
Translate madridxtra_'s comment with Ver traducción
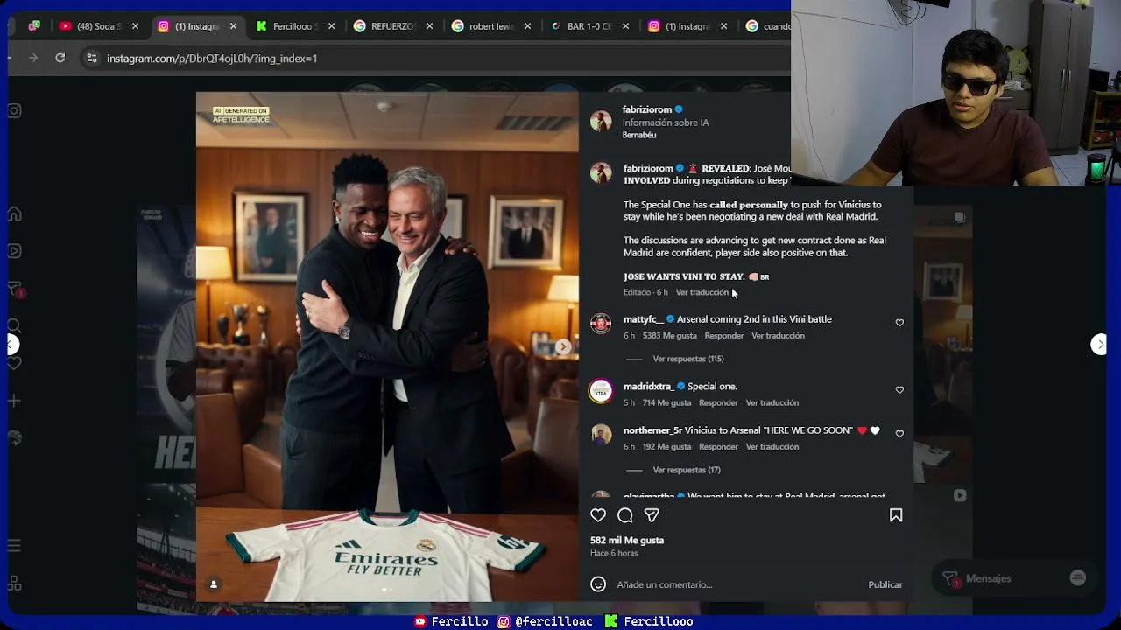(x=772, y=403)
